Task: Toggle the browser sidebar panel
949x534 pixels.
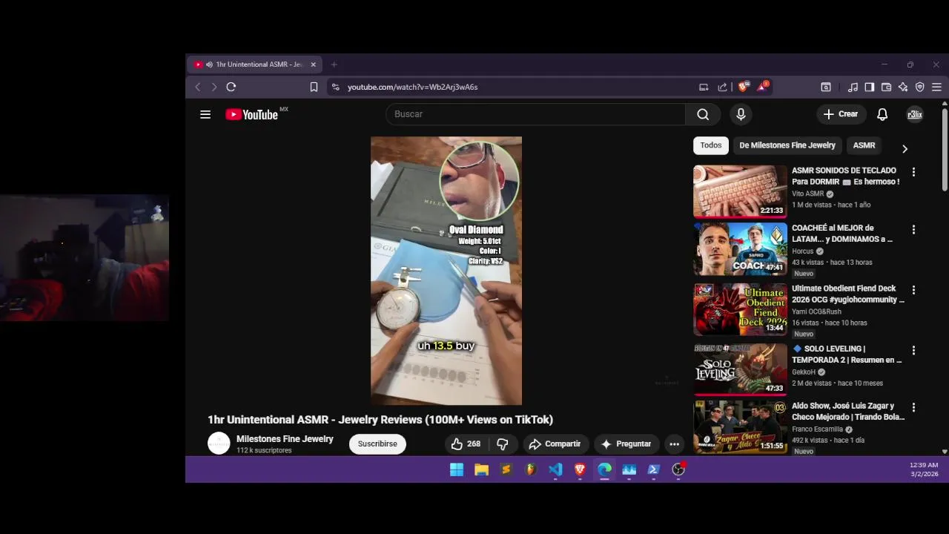Action: (870, 87)
